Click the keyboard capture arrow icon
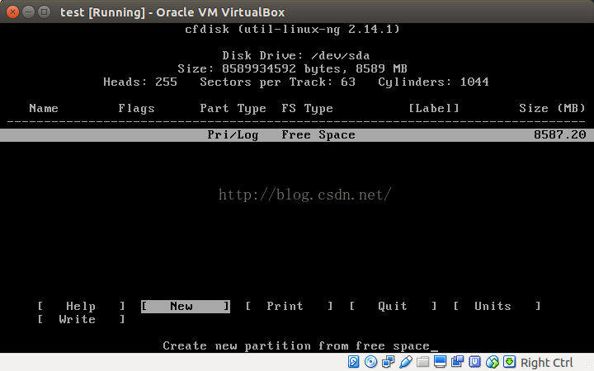The width and height of the screenshot is (594, 371). (x=509, y=362)
